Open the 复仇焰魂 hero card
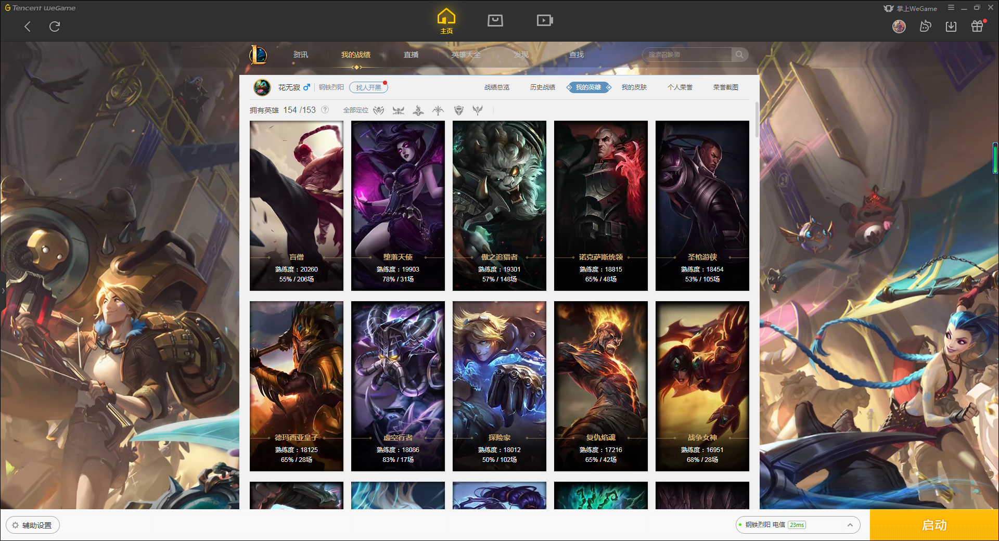999x541 pixels. tap(601, 386)
